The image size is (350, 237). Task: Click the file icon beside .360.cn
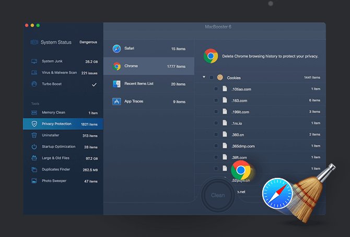[x=225, y=134]
